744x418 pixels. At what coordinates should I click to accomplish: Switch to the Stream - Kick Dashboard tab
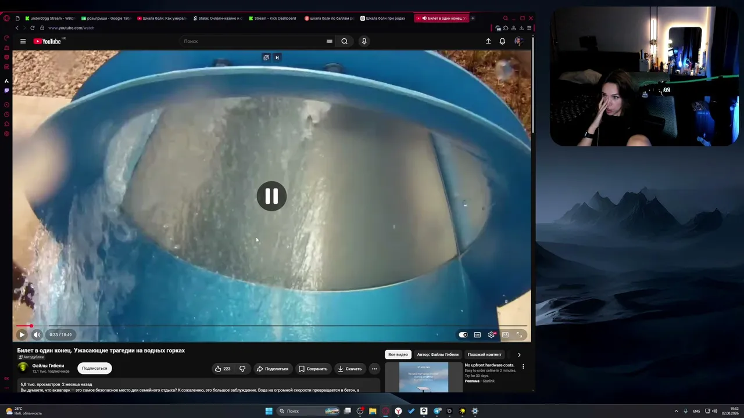click(x=273, y=18)
